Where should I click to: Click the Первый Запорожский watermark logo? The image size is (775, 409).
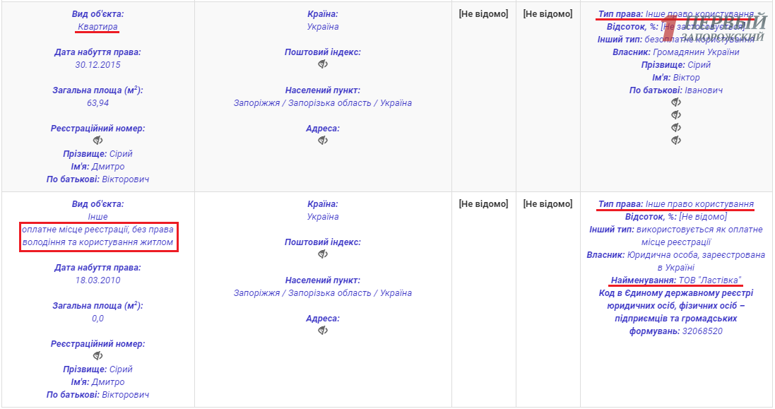pos(719,28)
